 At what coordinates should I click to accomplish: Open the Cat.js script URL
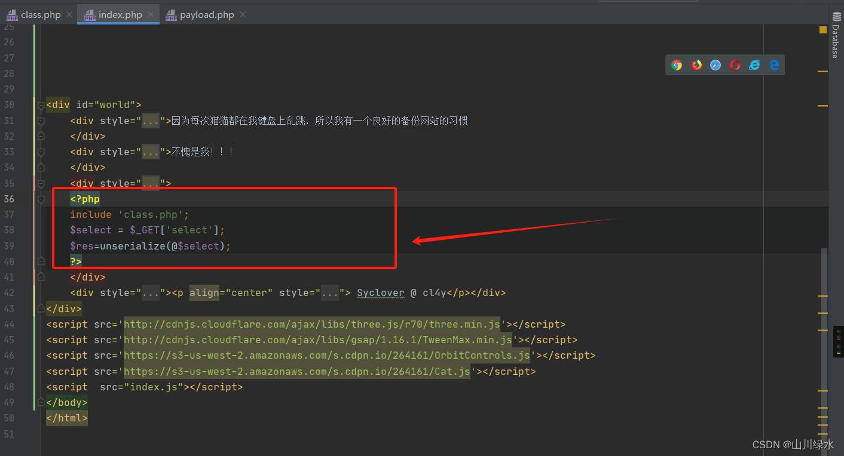pyautogui.click(x=297, y=372)
